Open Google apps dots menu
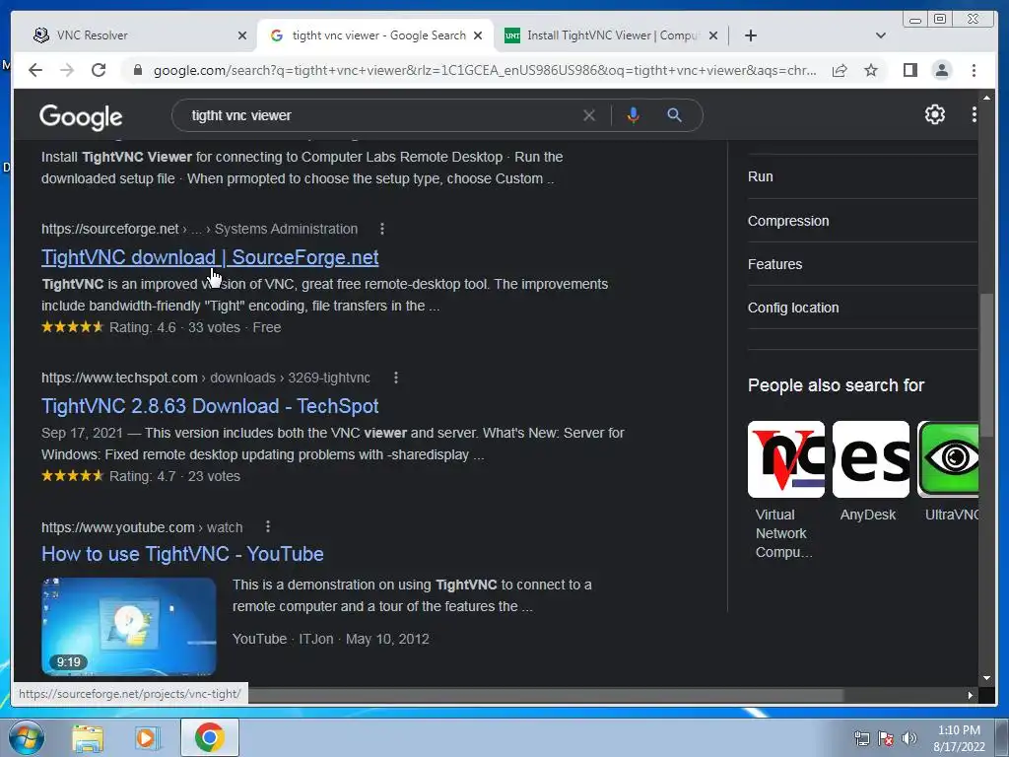 pyautogui.click(x=974, y=114)
